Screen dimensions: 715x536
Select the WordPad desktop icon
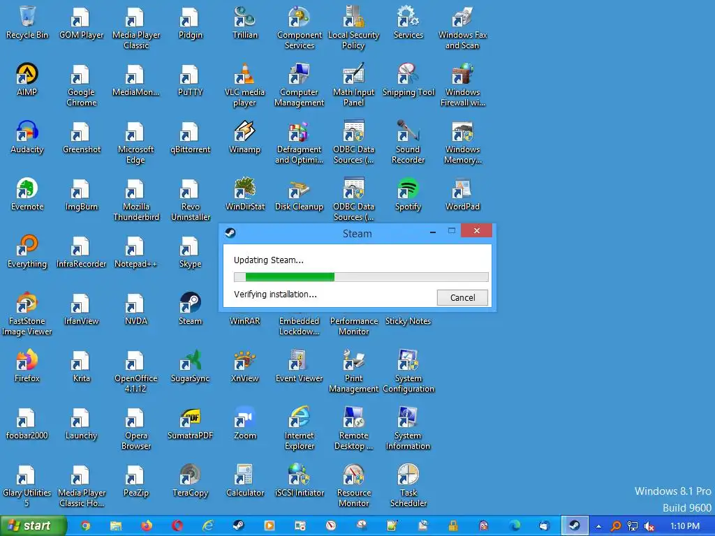(x=462, y=194)
